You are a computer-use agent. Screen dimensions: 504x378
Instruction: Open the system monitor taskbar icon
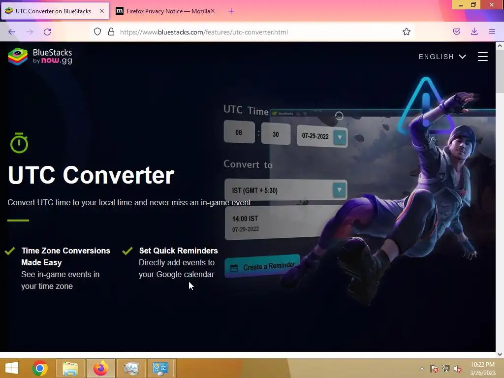131,368
